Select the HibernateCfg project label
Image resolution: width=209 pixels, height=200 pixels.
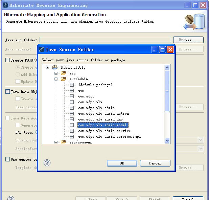coord(73,67)
